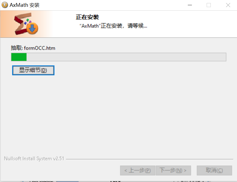The image size is (237, 182).
Task: Click the empty gray part of progress bar
Action: (x=126, y=57)
